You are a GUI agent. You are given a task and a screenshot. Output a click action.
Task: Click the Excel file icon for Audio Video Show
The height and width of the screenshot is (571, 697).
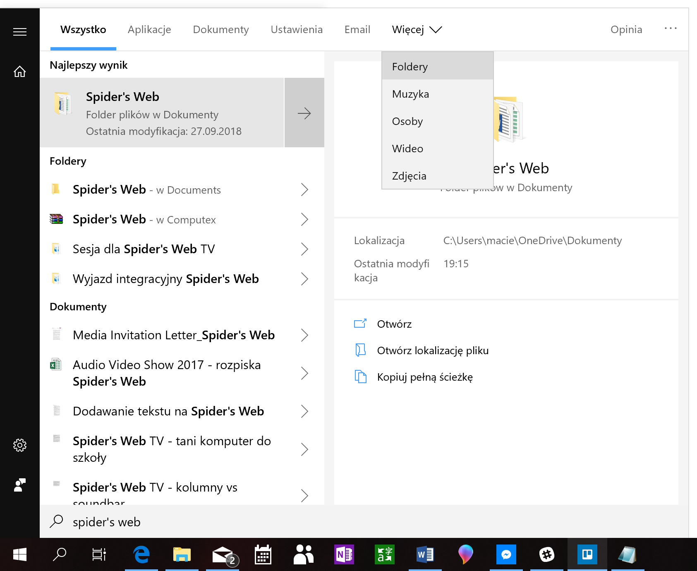pos(56,364)
